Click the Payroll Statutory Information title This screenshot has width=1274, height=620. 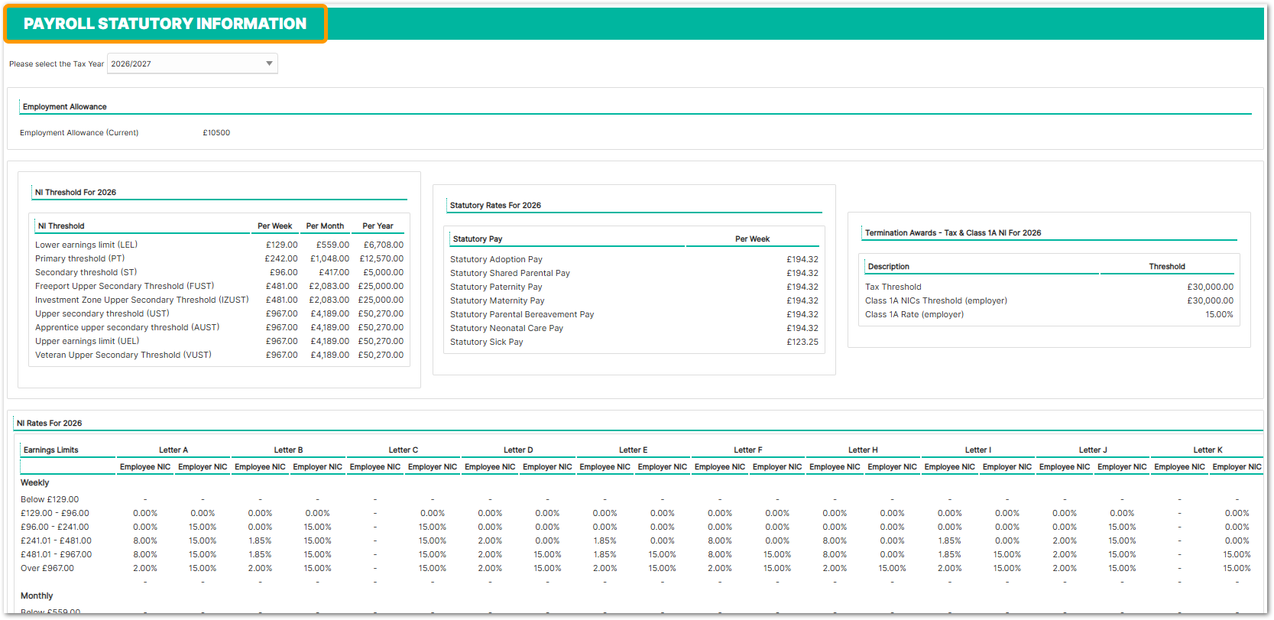pos(165,24)
